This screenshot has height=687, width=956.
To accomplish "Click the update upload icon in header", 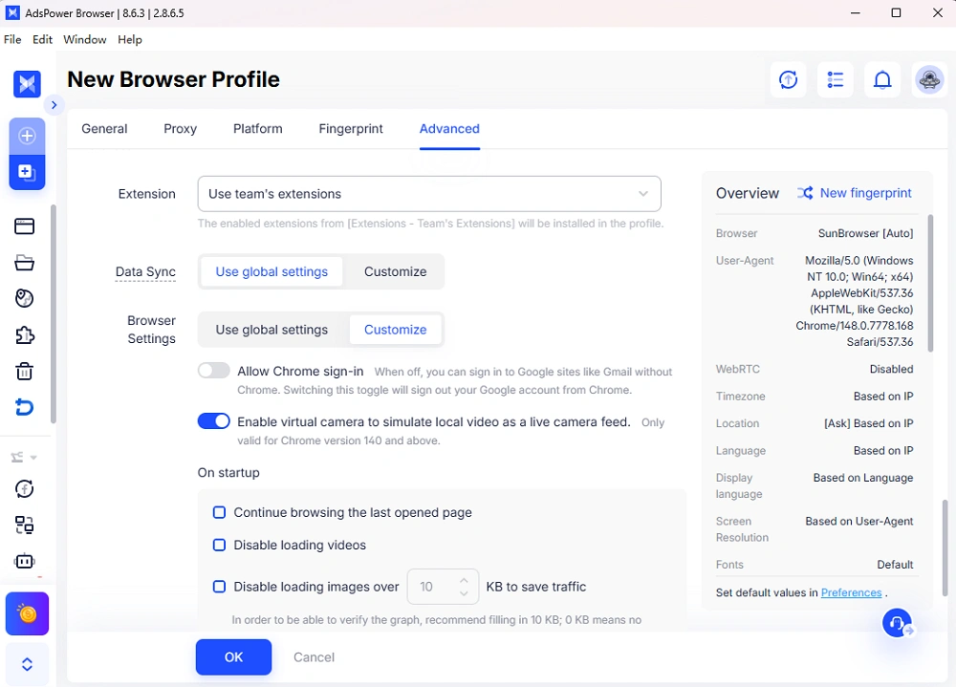I will (789, 79).
